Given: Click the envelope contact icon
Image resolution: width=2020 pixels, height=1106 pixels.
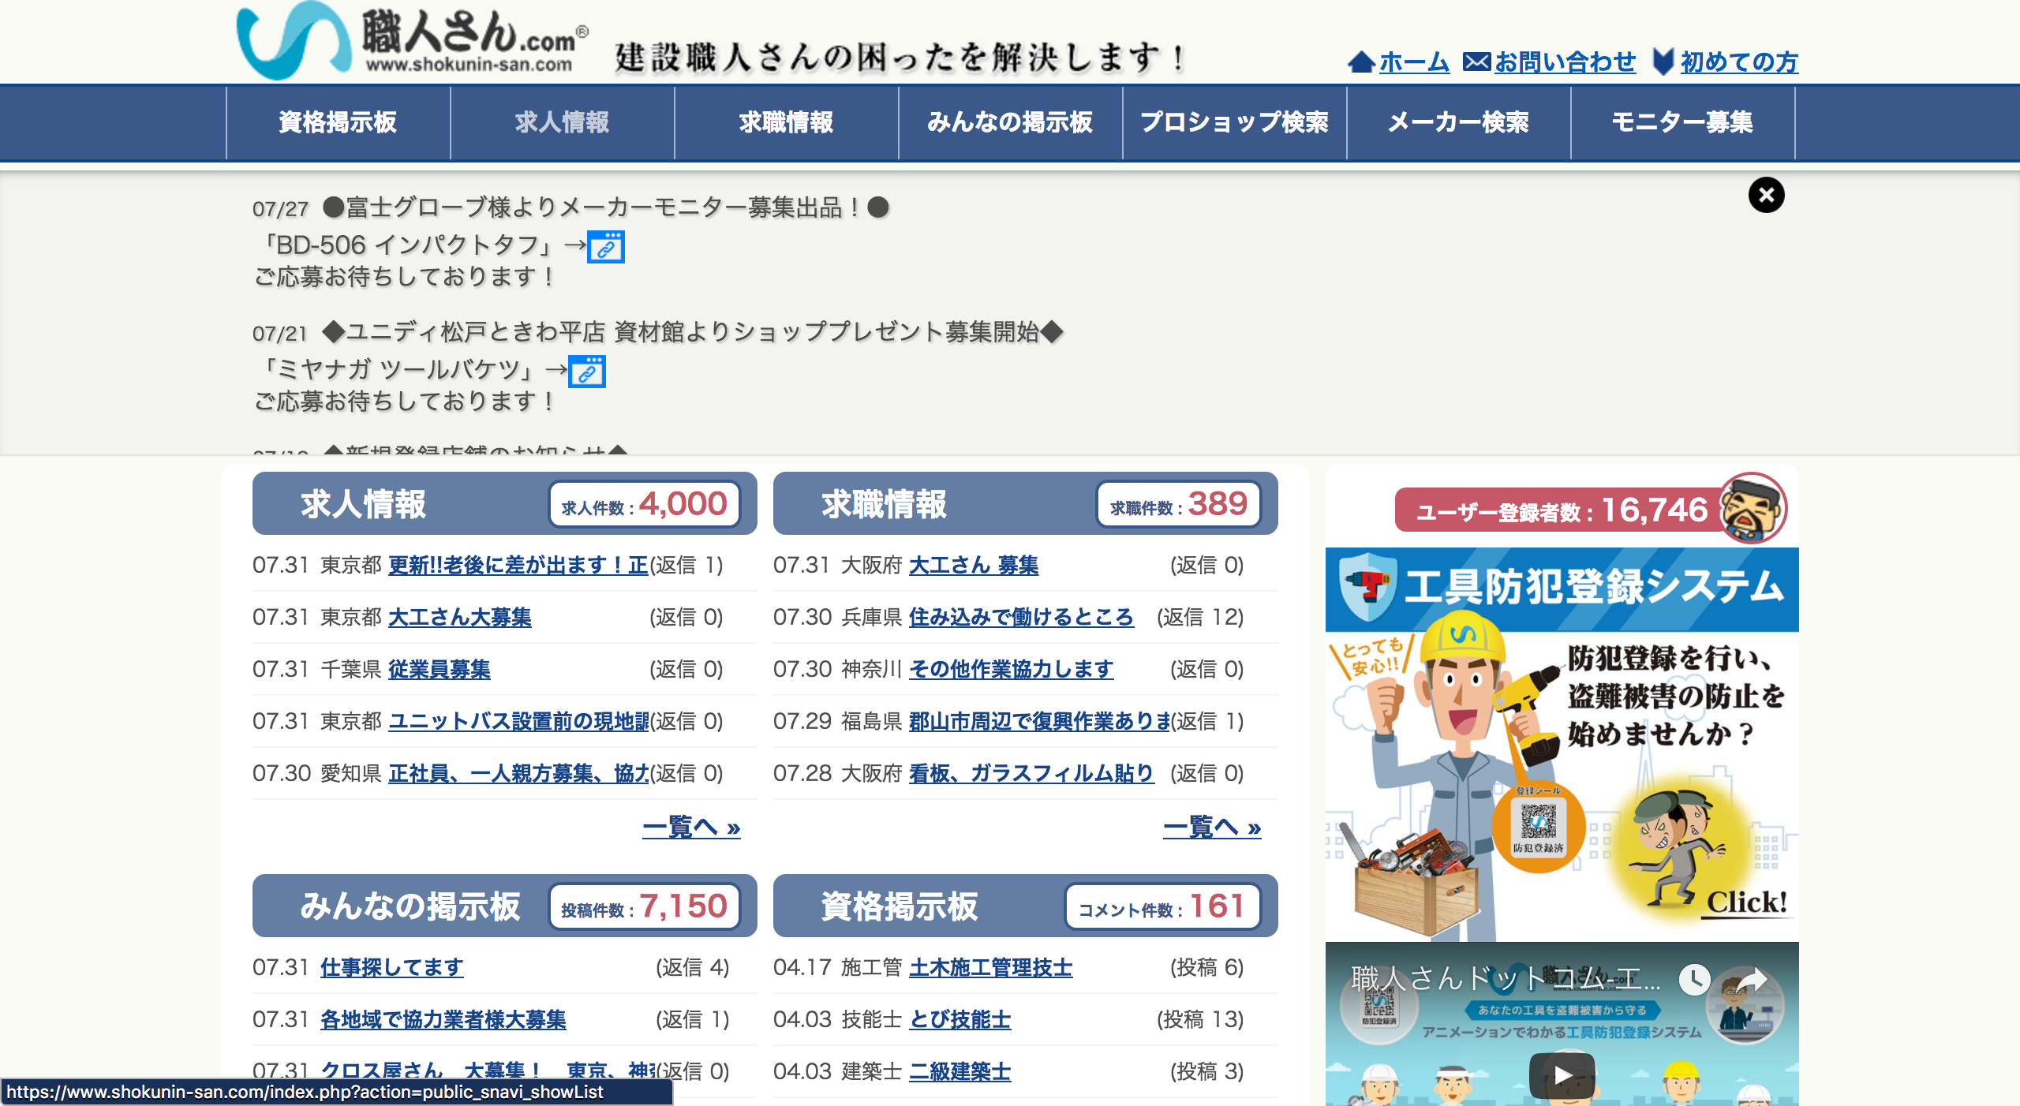Looking at the screenshot, I should [1476, 62].
